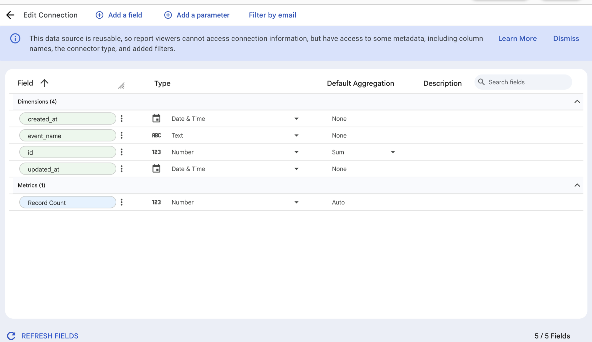Open the event_name field options menu
Viewport: 592px width, 342px height.
[x=122, y=135]
